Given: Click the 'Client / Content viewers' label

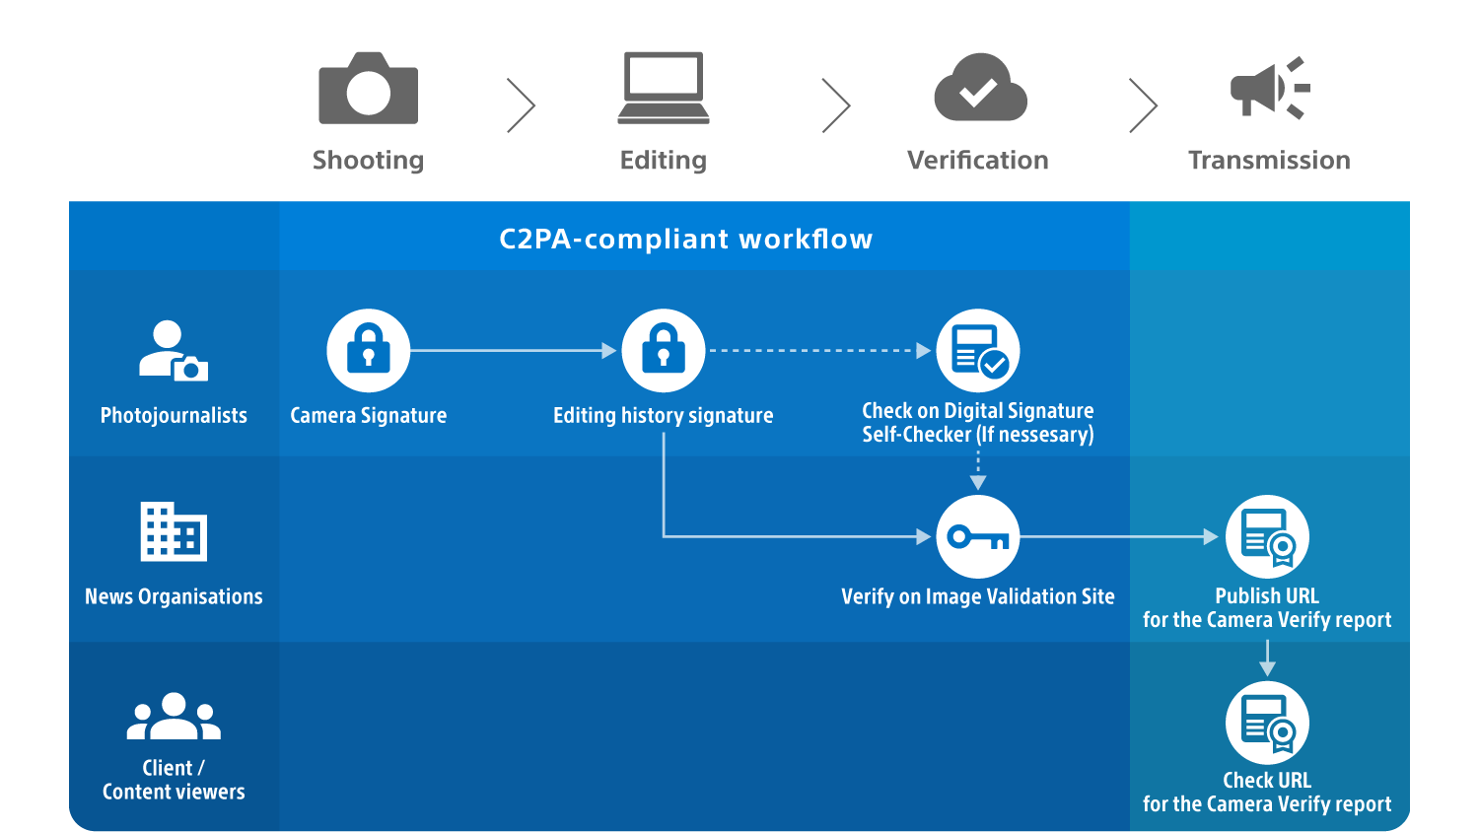Looking at the screenshot, I should 174,780.
